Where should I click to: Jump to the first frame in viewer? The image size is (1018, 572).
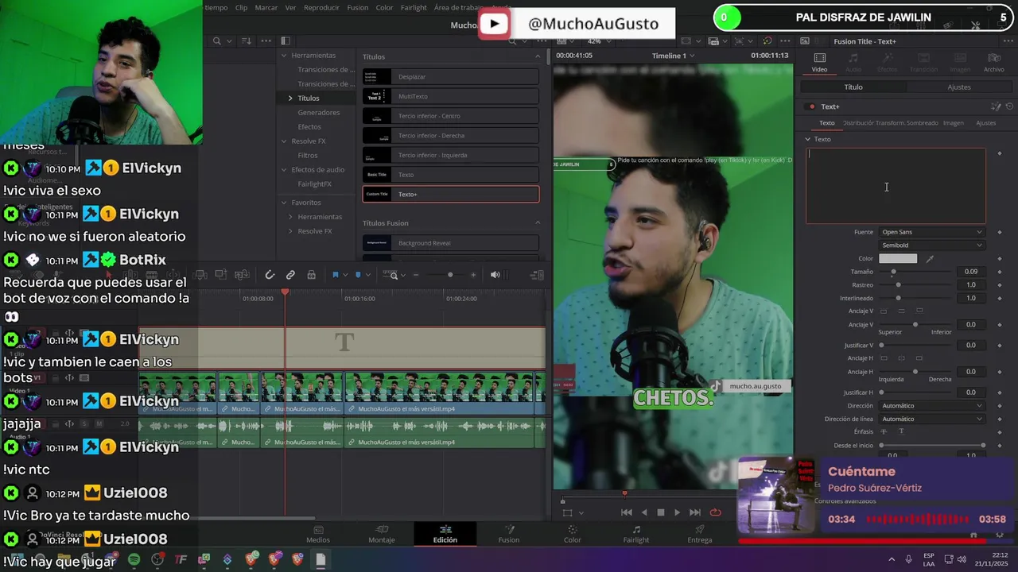pyautogui.click(x=626, y=512)
